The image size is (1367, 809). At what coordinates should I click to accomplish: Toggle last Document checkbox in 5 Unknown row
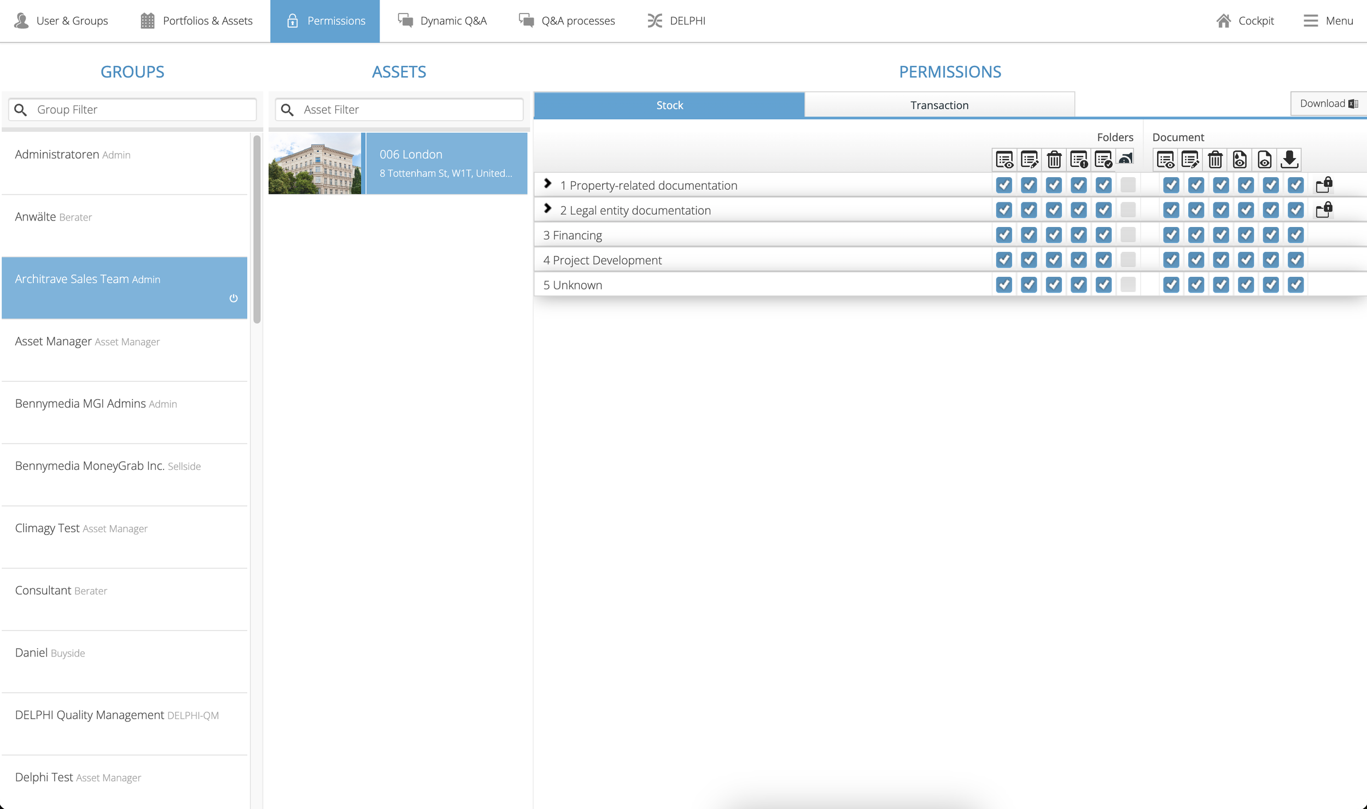coord(1295,285)
